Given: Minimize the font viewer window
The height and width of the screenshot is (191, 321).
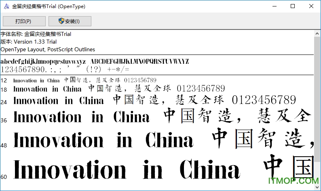Looking at the screenshot, I should tap(275, 6).
